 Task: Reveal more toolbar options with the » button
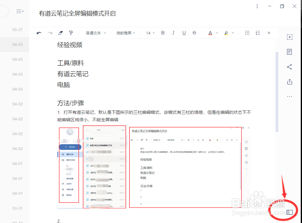click(x=269, y=33)
